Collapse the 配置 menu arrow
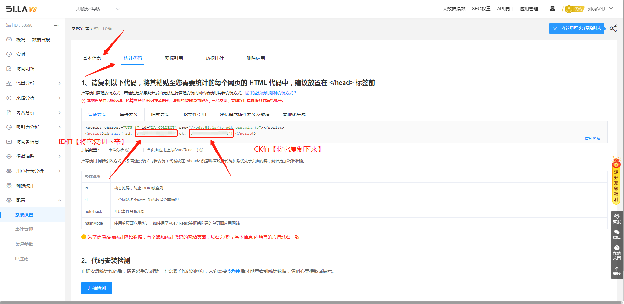Screen dimensions: 624x304 [60, 200]
